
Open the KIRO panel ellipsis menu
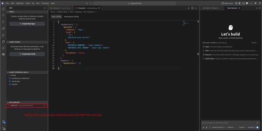tap(45, 8)
